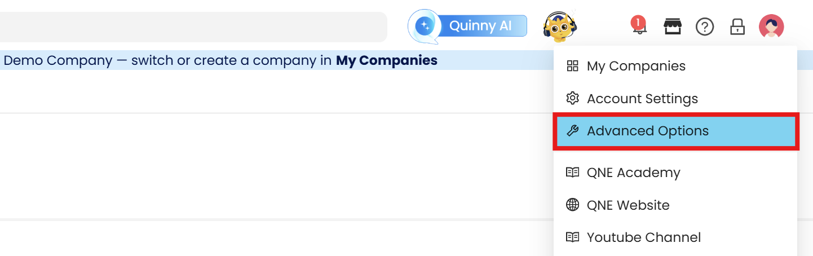Open the notifications bell

pyautogui.click(x=639, y=27)
